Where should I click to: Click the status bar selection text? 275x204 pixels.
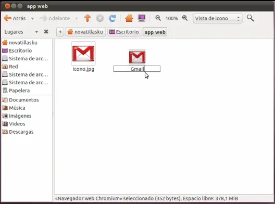(146, 199)
